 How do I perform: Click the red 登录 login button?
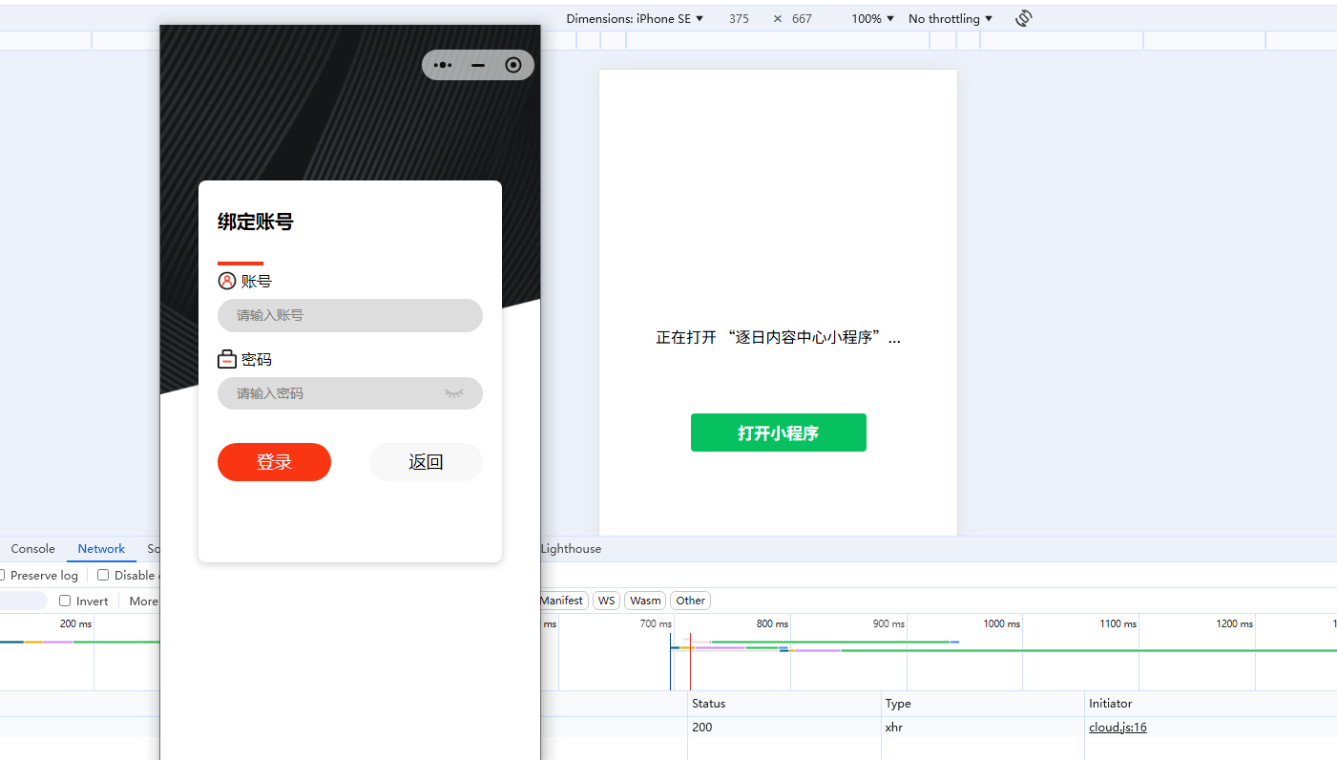[274, 462]
